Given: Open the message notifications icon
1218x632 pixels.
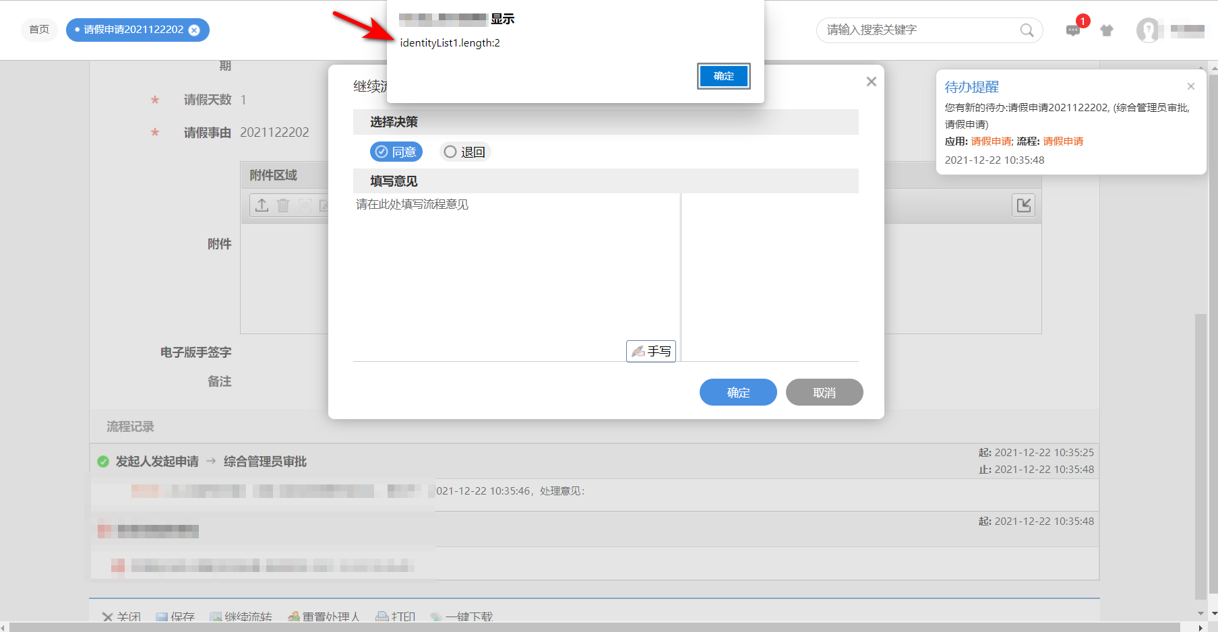Looking at the screenshot, I should (1073, 30).
